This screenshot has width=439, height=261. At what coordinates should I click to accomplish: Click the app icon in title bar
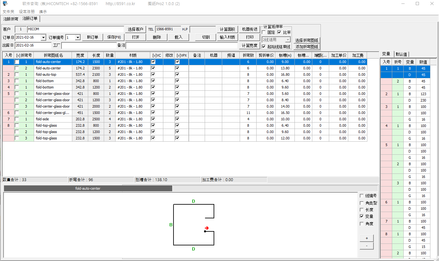5,4
